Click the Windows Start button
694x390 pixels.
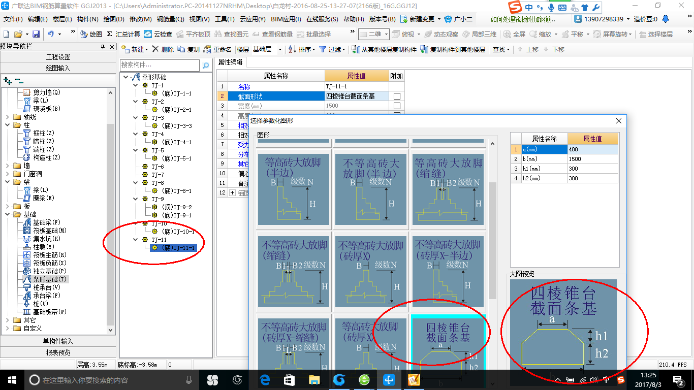point(12,379)
